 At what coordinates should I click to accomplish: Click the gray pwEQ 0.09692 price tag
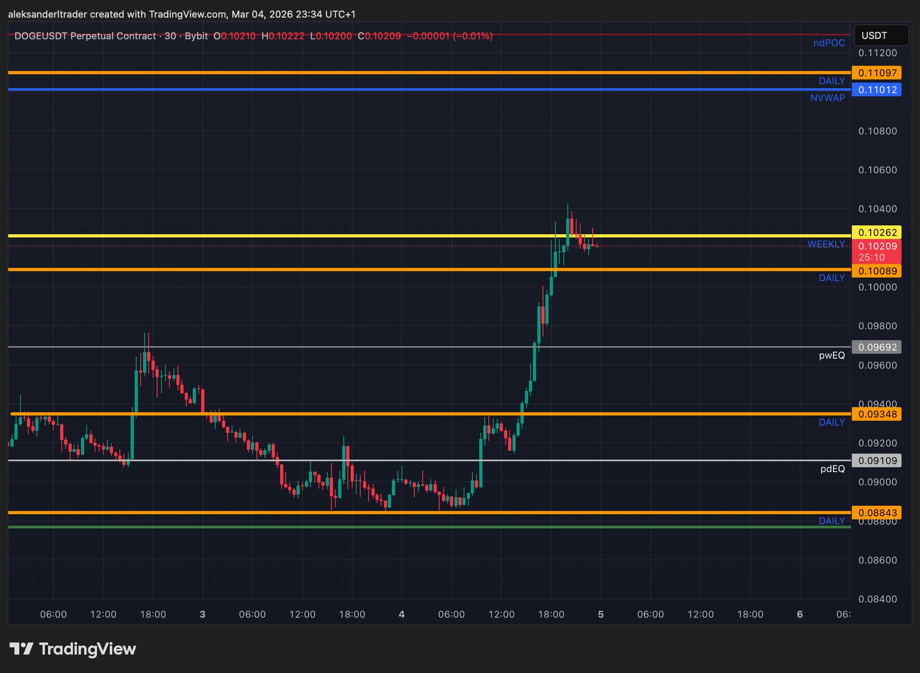(876, 347)
